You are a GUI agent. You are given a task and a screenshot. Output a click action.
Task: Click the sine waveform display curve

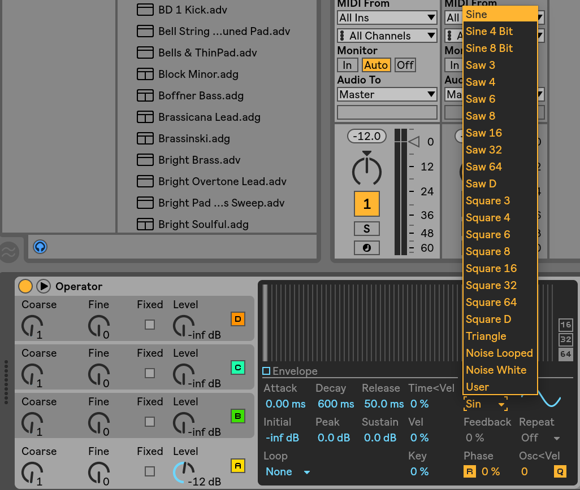(x=549, y=398)
